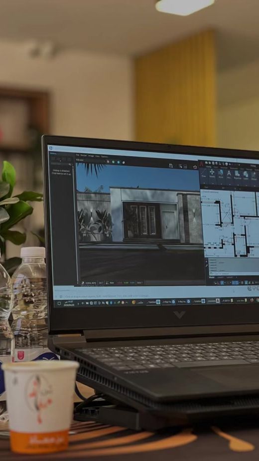Switch to the Model tab in AutoCAD
The width and height of the screenshot is (259, 461).
pos(212,277)
